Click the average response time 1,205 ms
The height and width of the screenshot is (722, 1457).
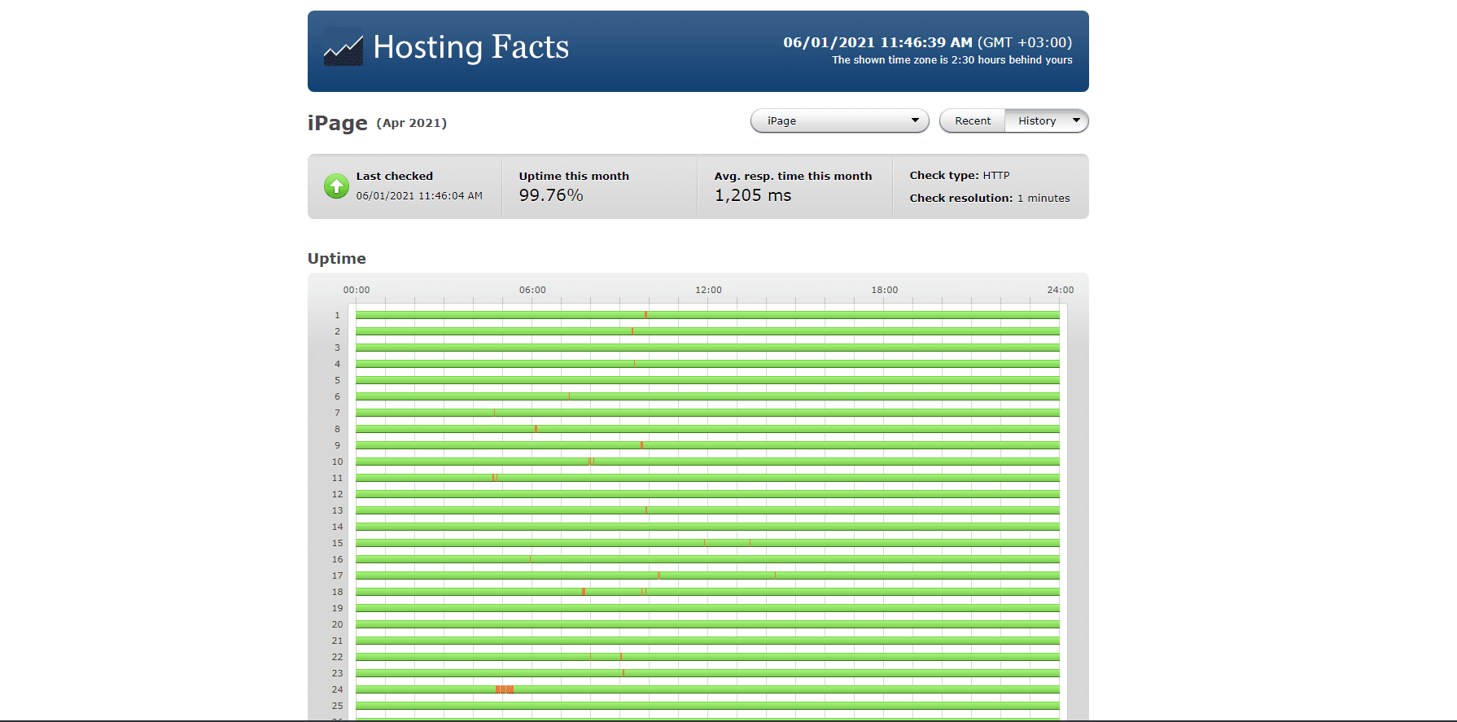(x=753, y=195)
